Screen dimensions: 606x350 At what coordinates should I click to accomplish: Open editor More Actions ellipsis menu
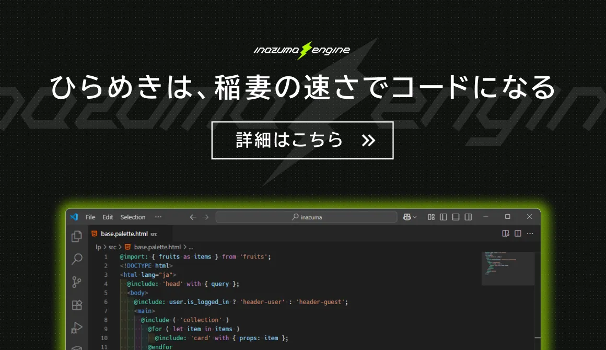tap(530, 234)
